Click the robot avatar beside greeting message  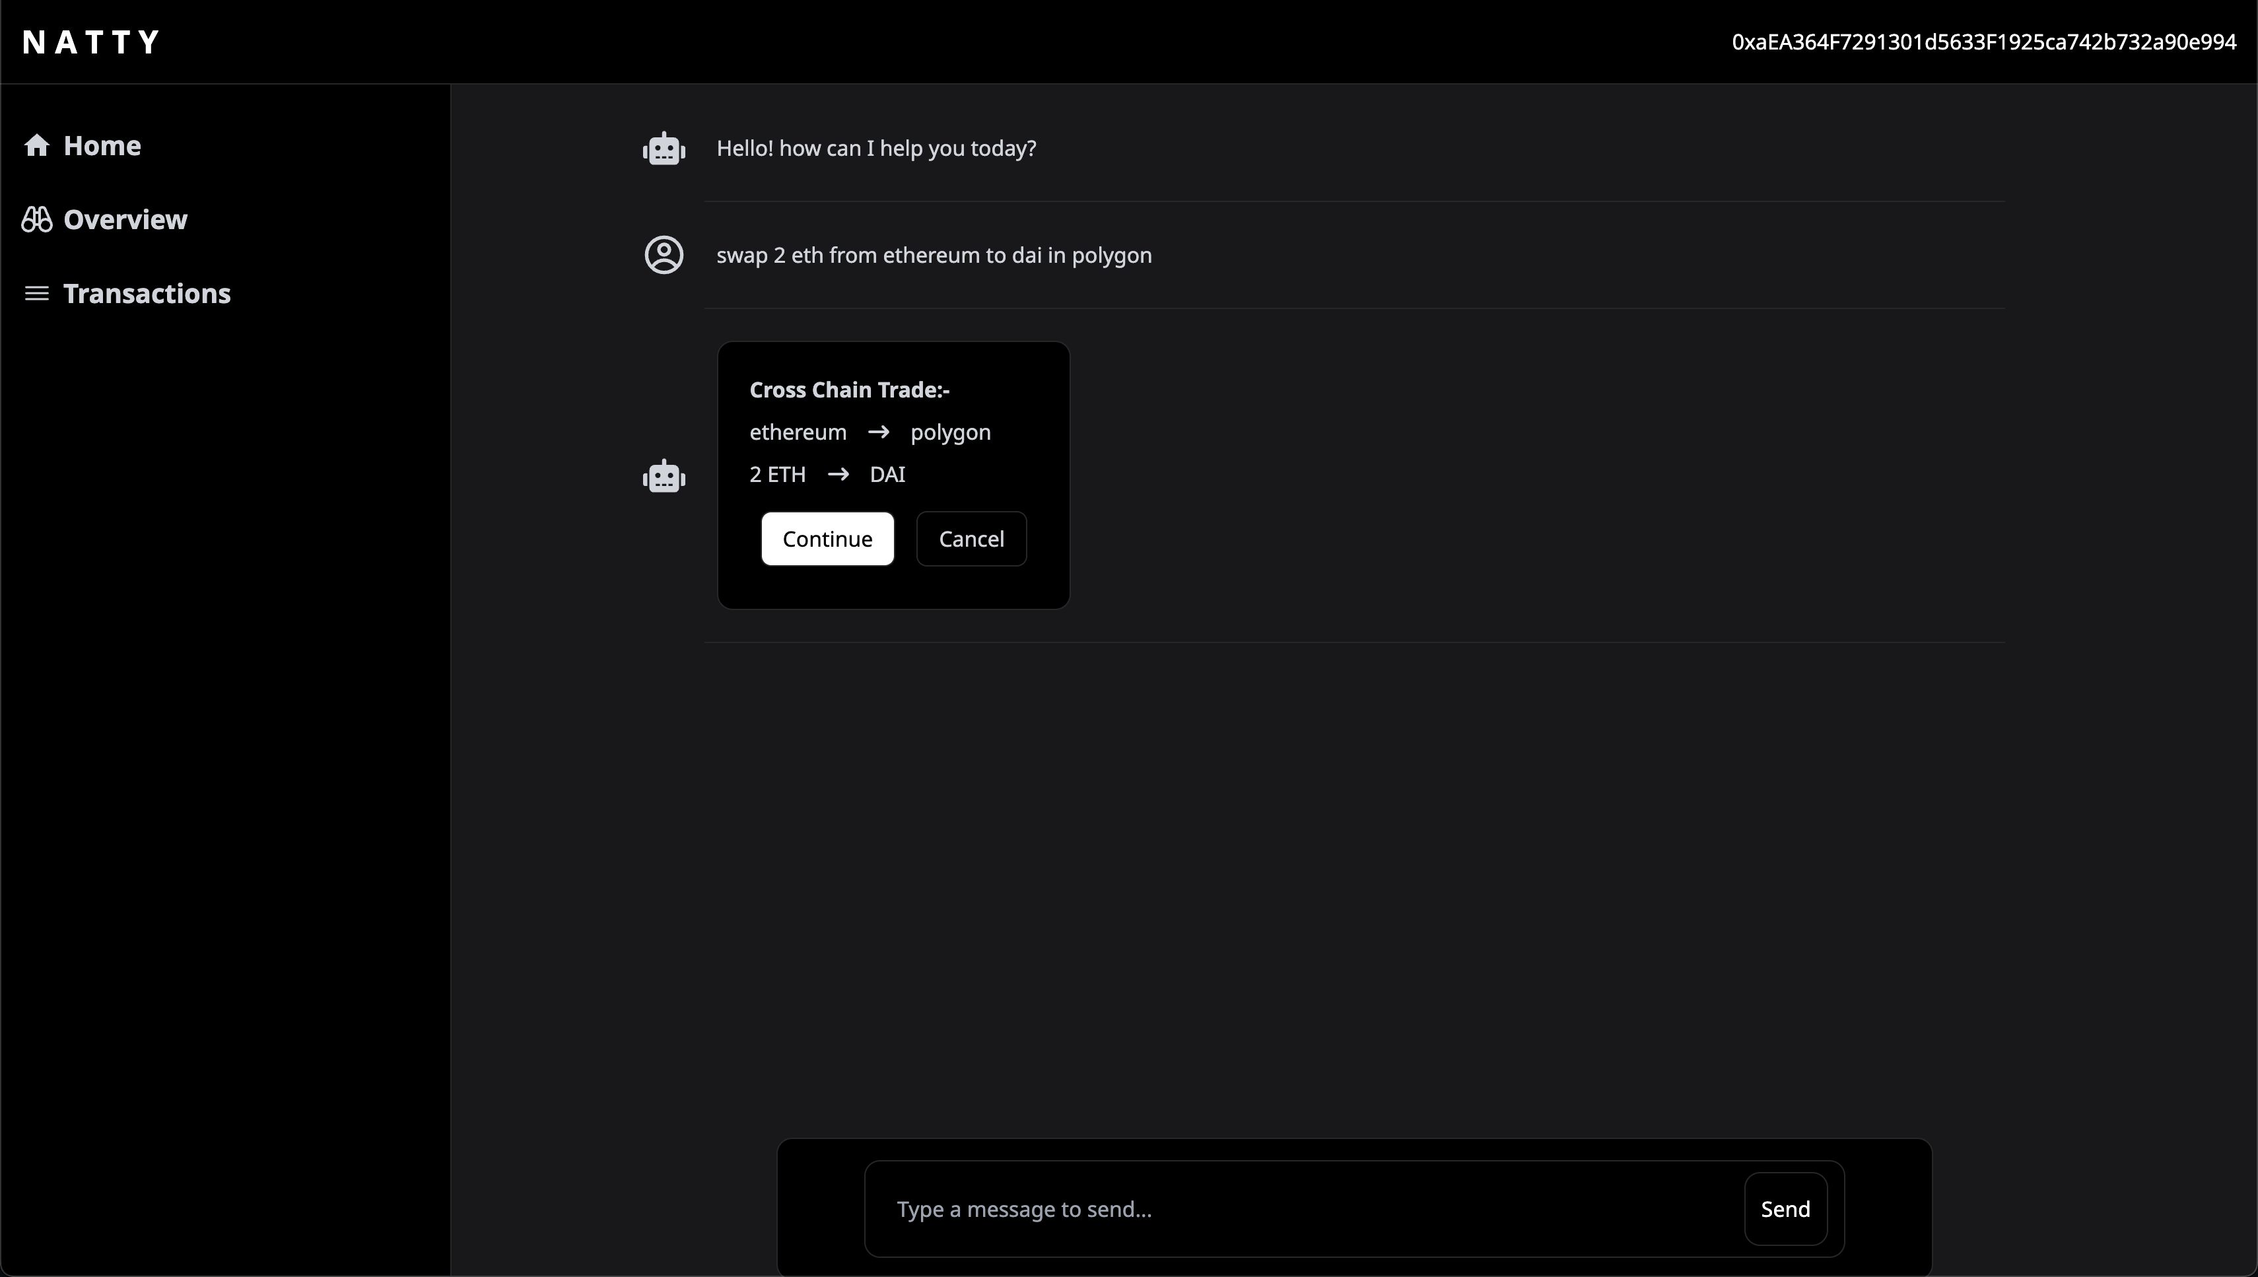(664, 149)
